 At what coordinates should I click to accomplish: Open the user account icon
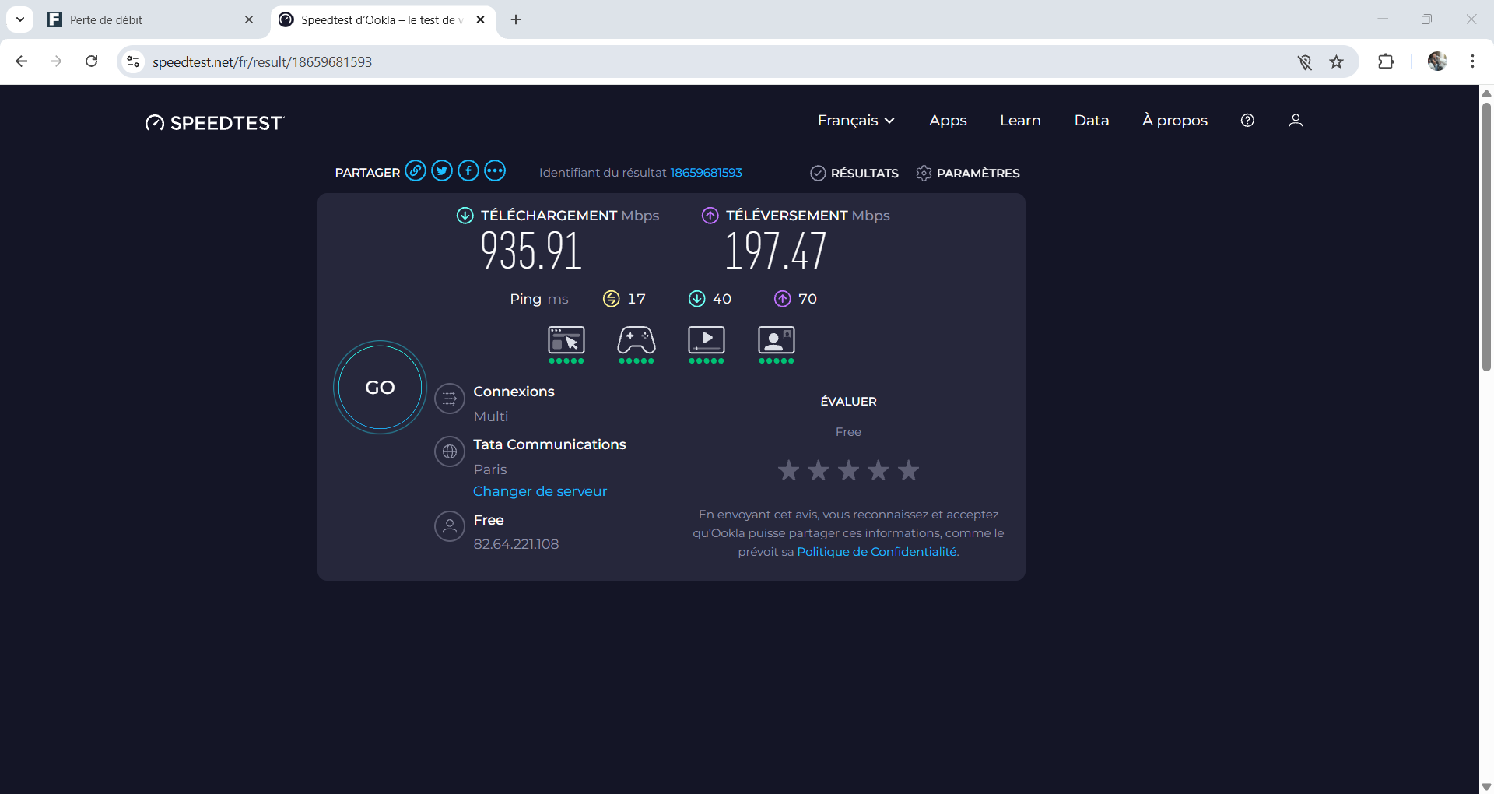(1296, 121)
